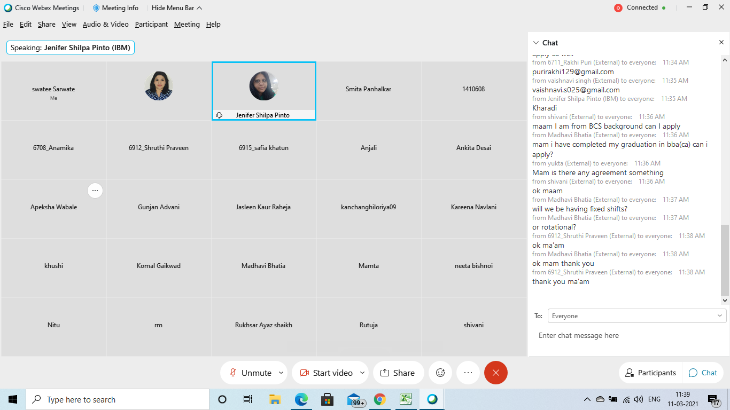Open the Audio & Video menu
Viewport: 730px width, 410px height.
click(105, 25)
